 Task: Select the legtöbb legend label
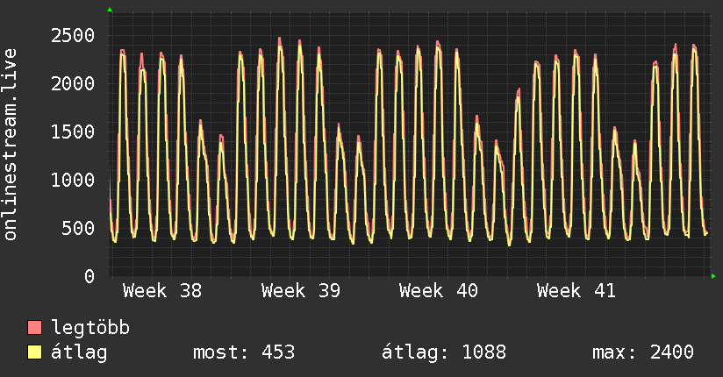(90, 328)
